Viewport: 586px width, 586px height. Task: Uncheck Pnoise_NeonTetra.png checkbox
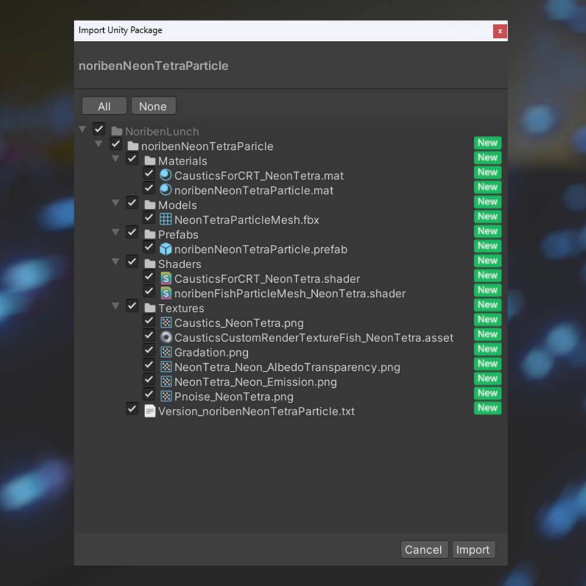(x=149, y=394)
